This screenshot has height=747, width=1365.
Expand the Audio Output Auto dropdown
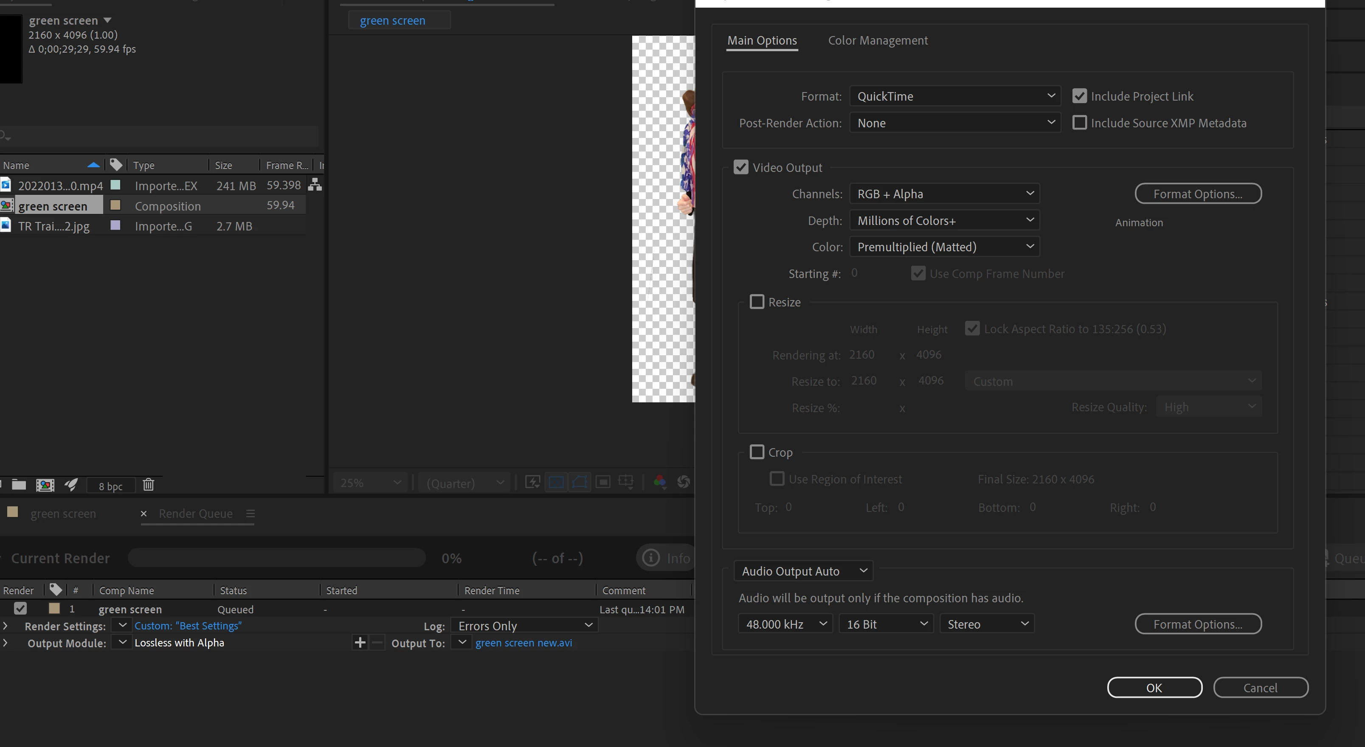point(803,571)
